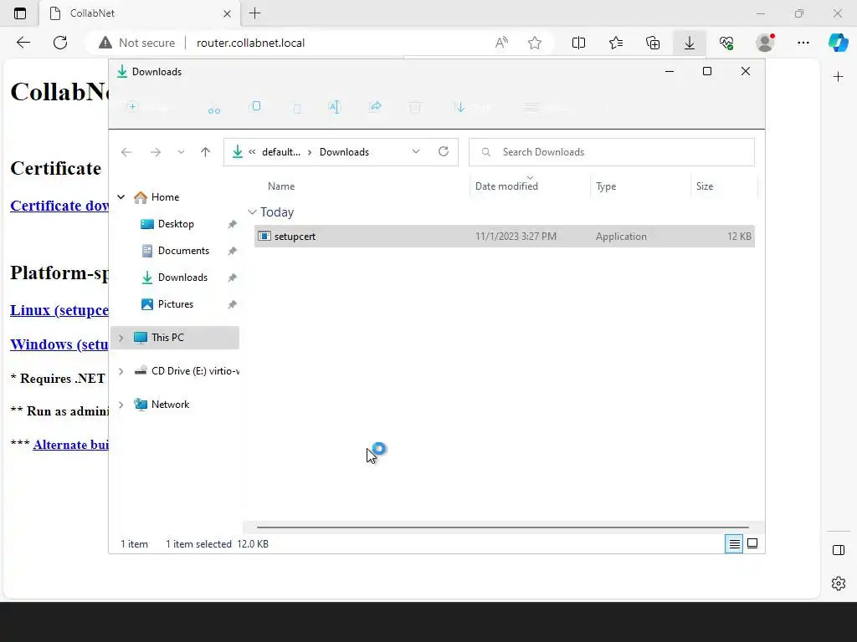Image resolution: width=857 pixels, height=642 pixels.
Task: Open Linux (setupcert) link
Action: (x=59, y=310)
